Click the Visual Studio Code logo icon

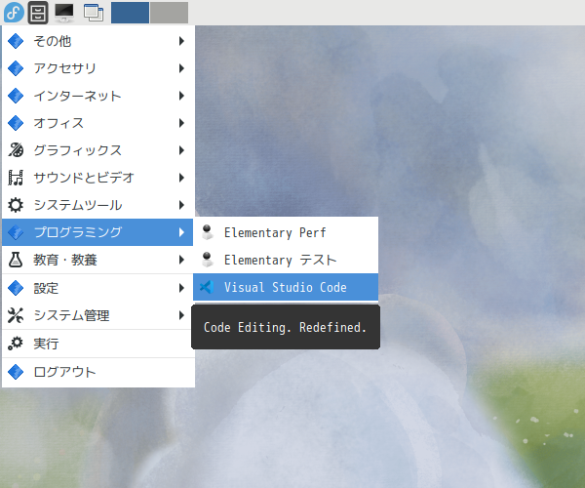click(207, 287)
